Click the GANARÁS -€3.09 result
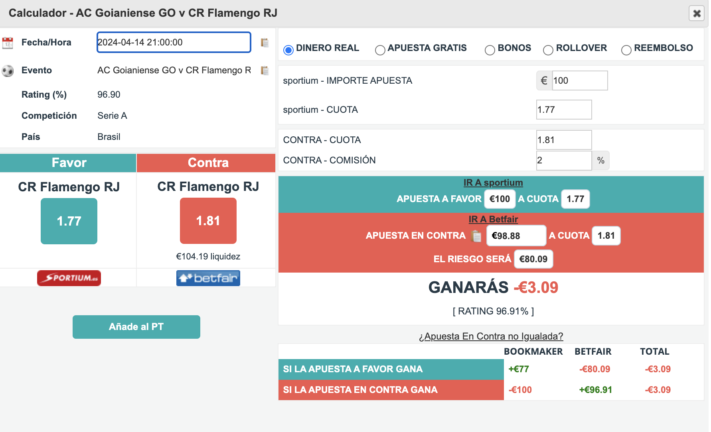Image resolution: width=711 pixels, height=432 pixels. (493, 287)
